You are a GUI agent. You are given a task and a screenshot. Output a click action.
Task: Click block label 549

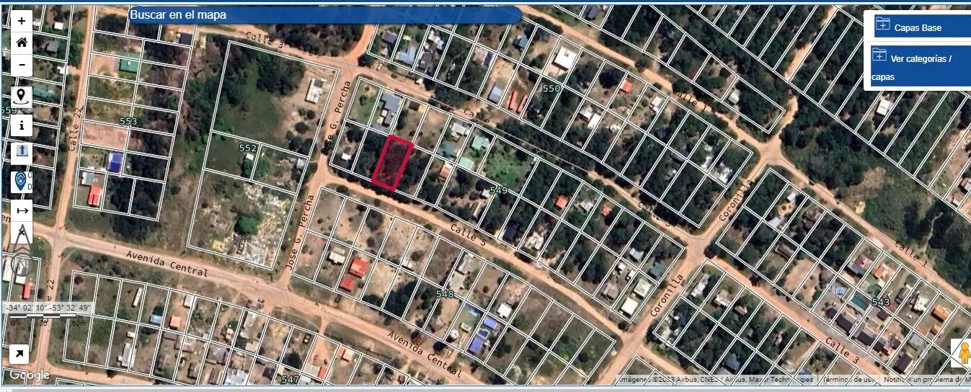pos(499,190)
